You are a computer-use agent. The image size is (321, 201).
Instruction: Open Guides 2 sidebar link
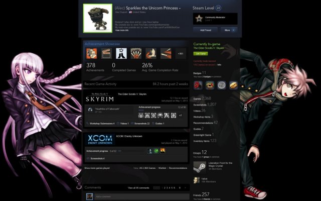199,129
